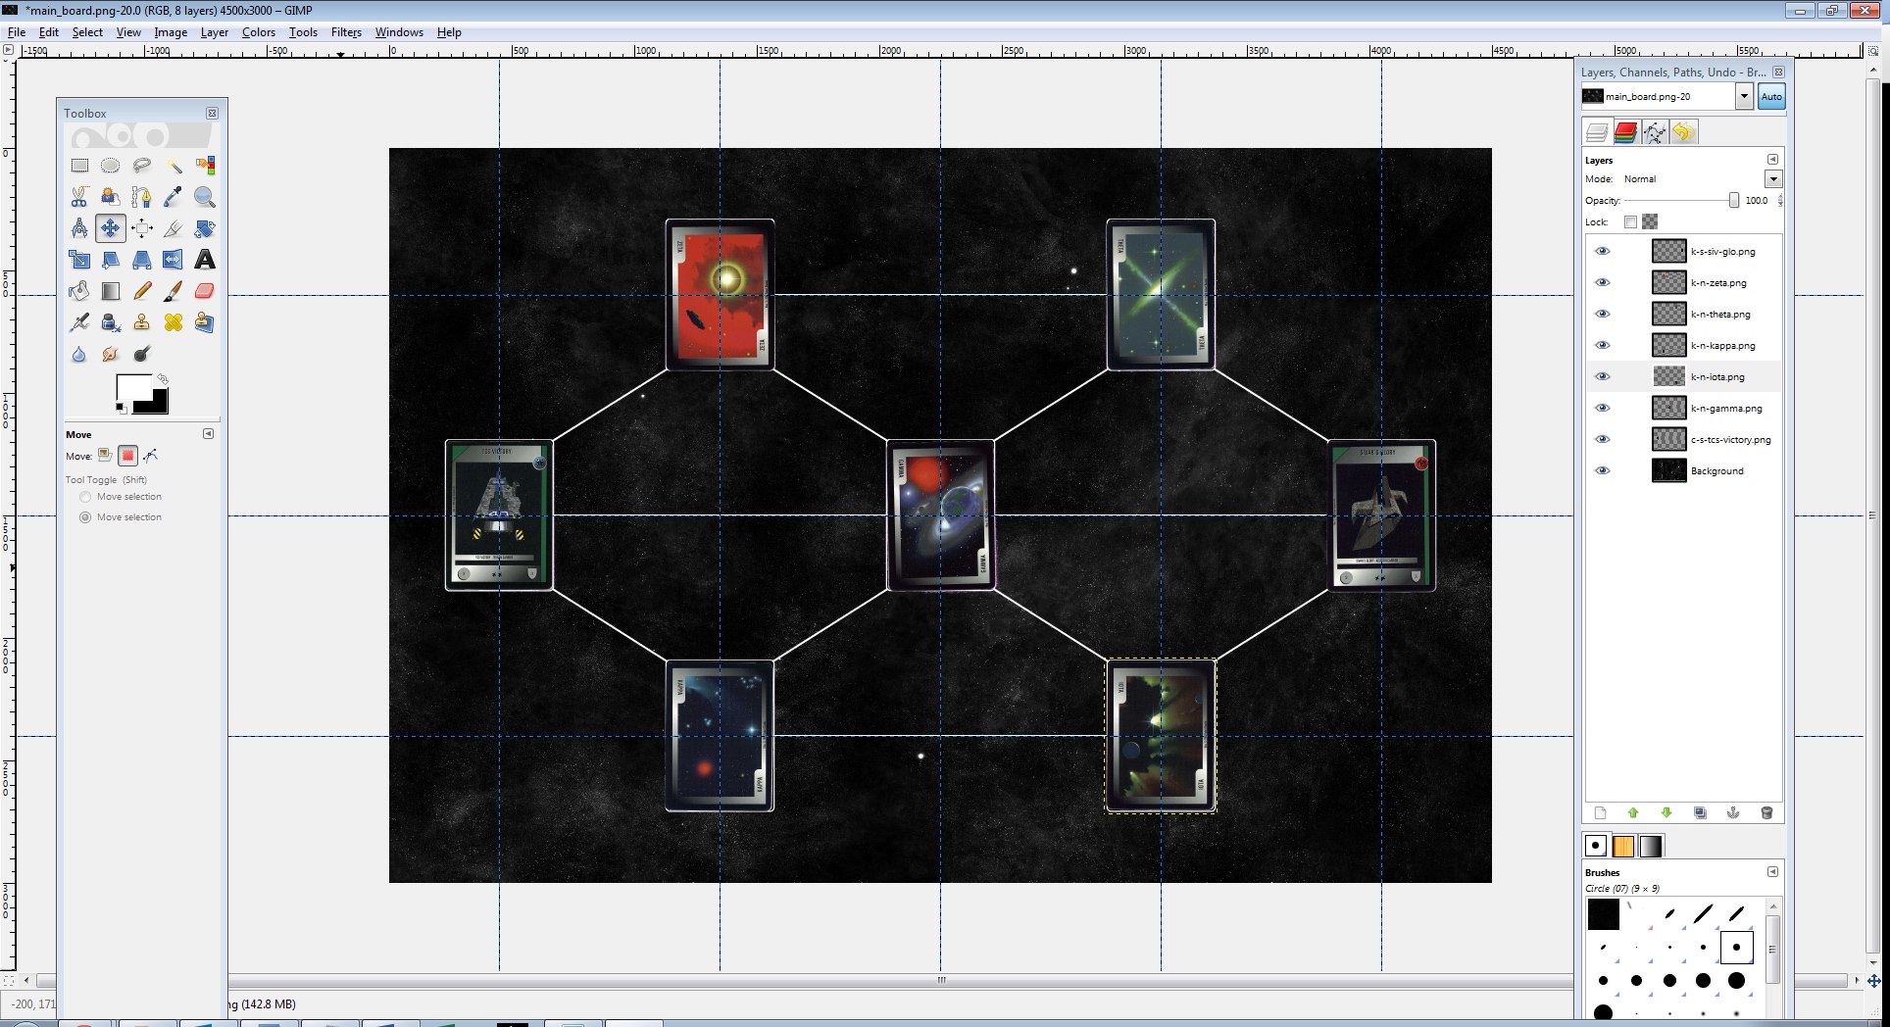Raise layer with green up arrow
The image size is (1890, 1027).
(1633, 813)
